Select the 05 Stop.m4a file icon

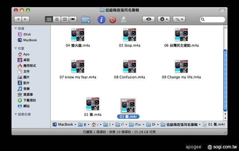click(x=130, y=35)
